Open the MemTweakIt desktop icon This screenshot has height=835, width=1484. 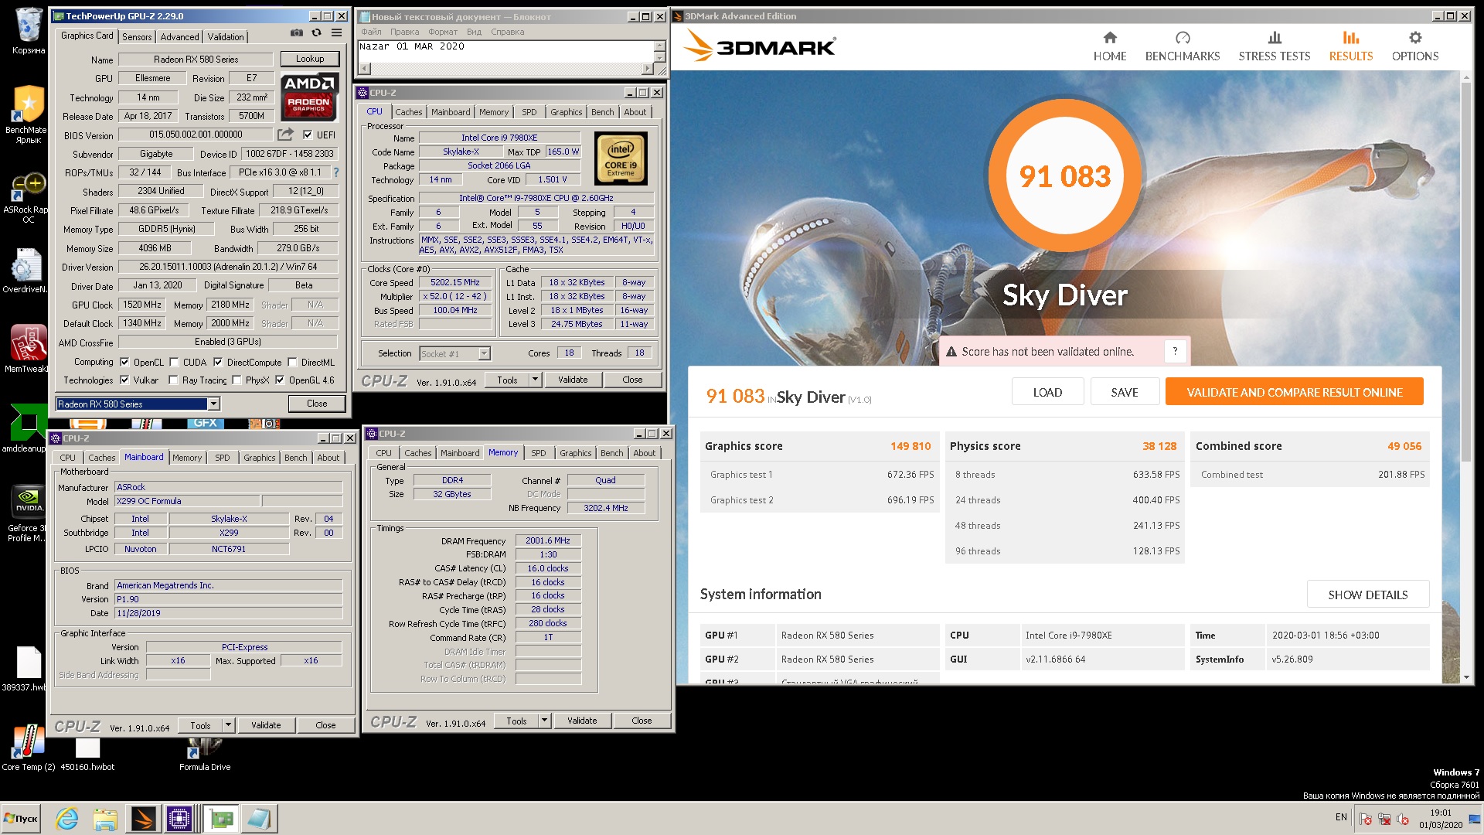(x=29, y=349)
